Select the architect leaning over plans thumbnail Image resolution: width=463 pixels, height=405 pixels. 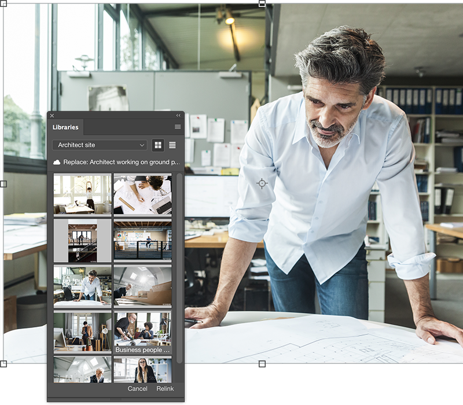pos(83,286)
